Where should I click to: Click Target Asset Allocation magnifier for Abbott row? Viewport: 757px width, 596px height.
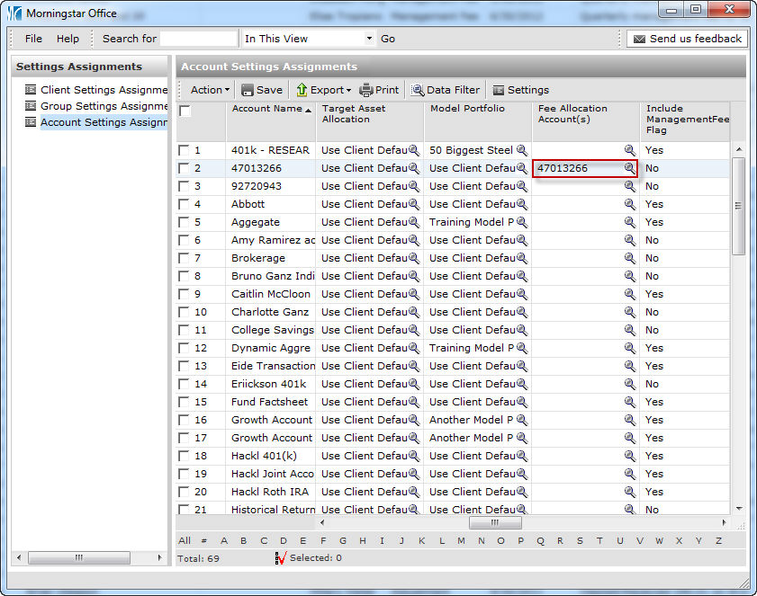[414, 204]
